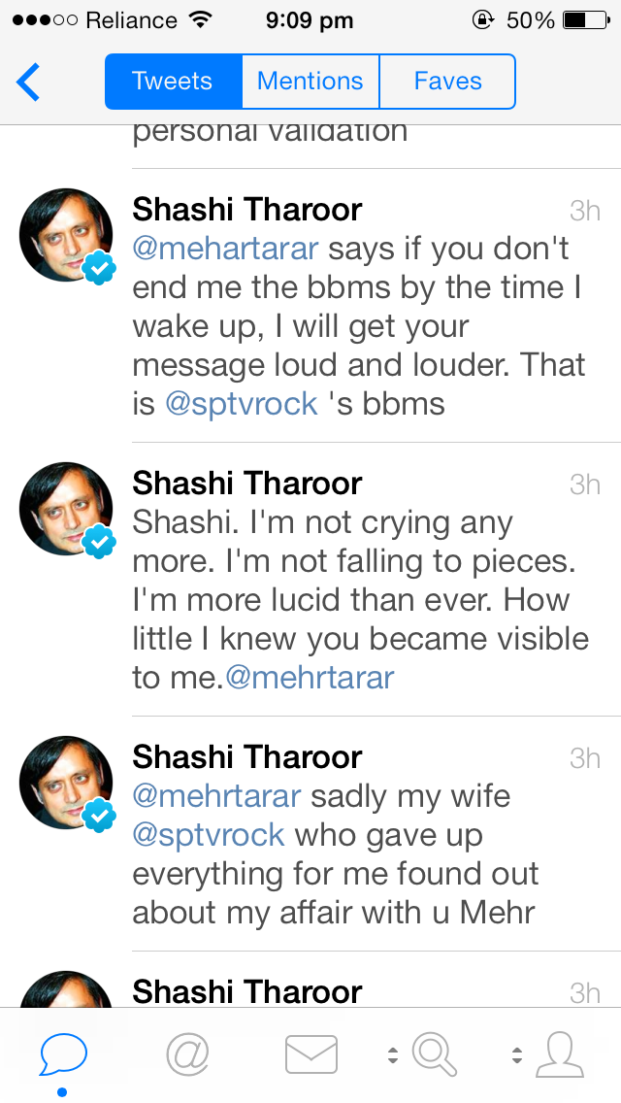Expand the arrows beside search icon
Screen dimensions: 621x1103
point(393,1054)
